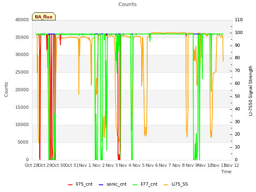Click the green li77_cnt legend swatch
Screen dimensions: 256x192
click(x=135, y=185)
